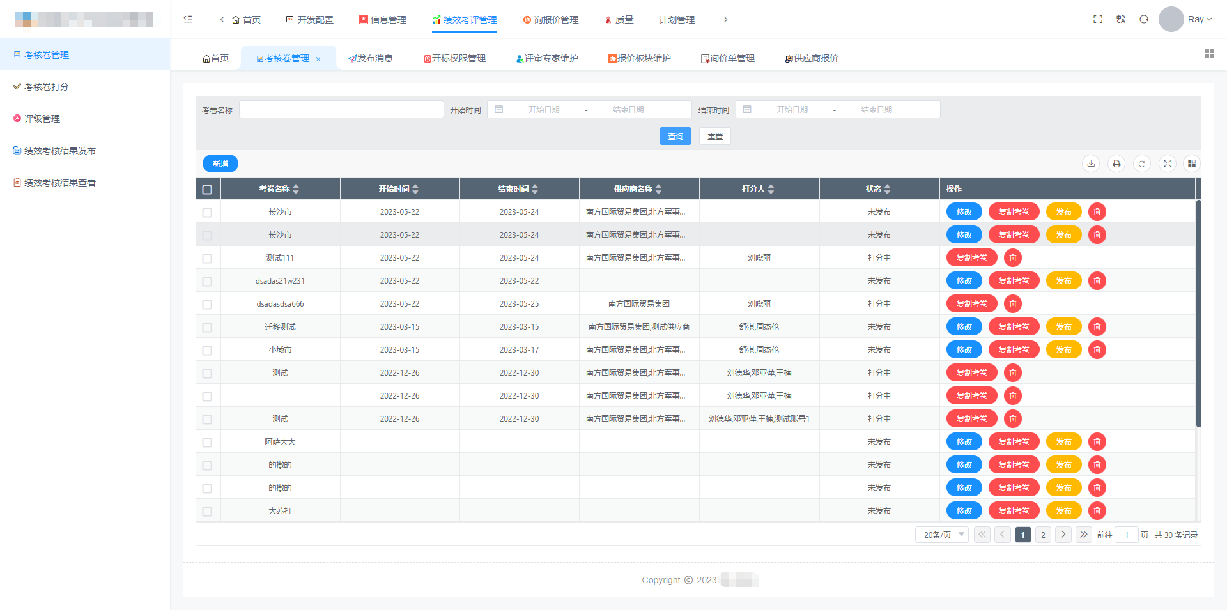1227x610 pixels.
Task: Check the 测试111 row checkbox
Action: 207,259
